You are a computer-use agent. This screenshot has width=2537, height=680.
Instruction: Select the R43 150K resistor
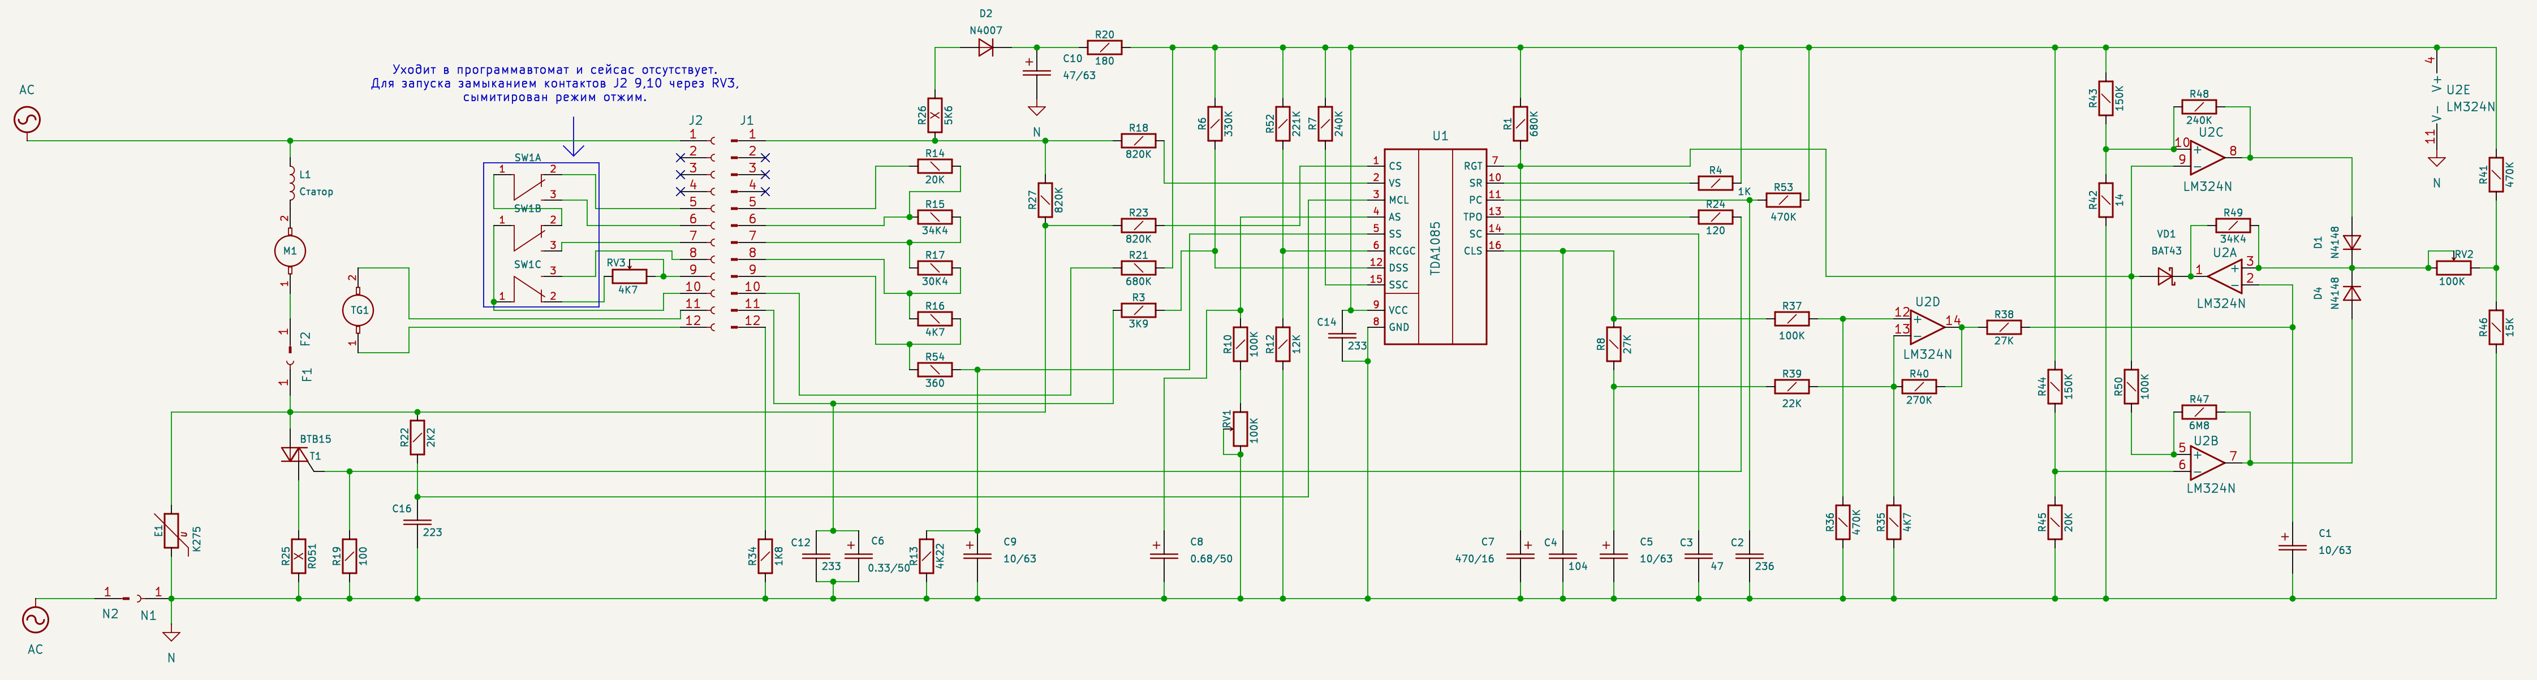click(2105, 98)
